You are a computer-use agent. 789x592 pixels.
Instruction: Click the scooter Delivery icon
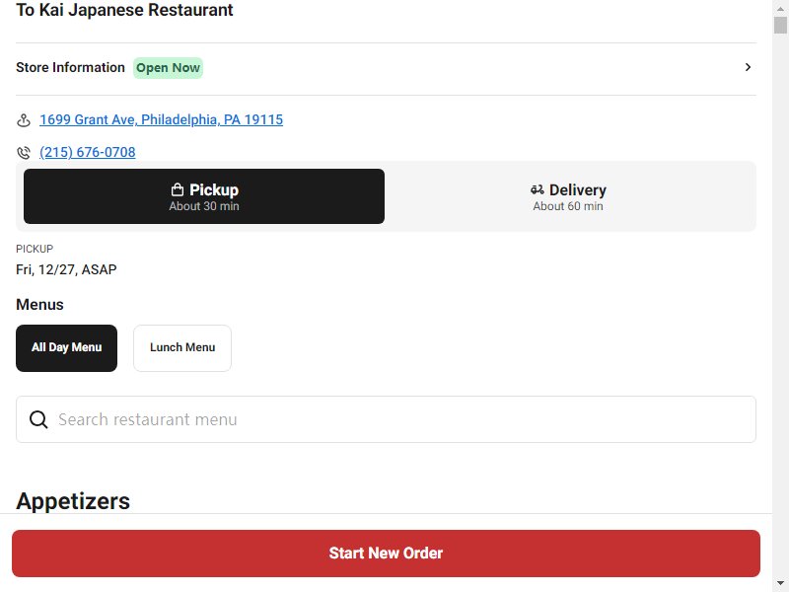click(x=537, y=189)
